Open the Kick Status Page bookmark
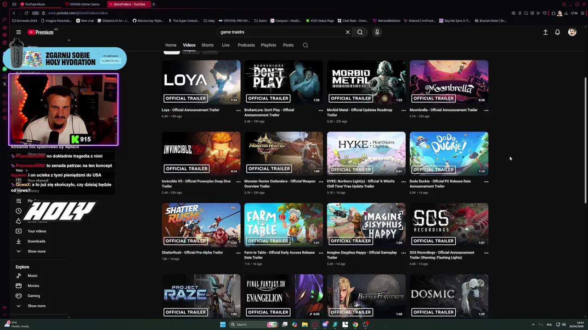588x330 pixels. [320, 21]
